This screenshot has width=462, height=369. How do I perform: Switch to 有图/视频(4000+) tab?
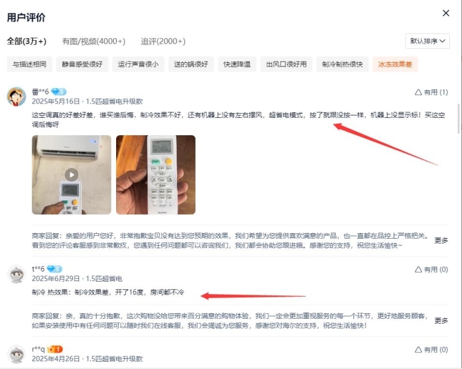tap(94, 41)
